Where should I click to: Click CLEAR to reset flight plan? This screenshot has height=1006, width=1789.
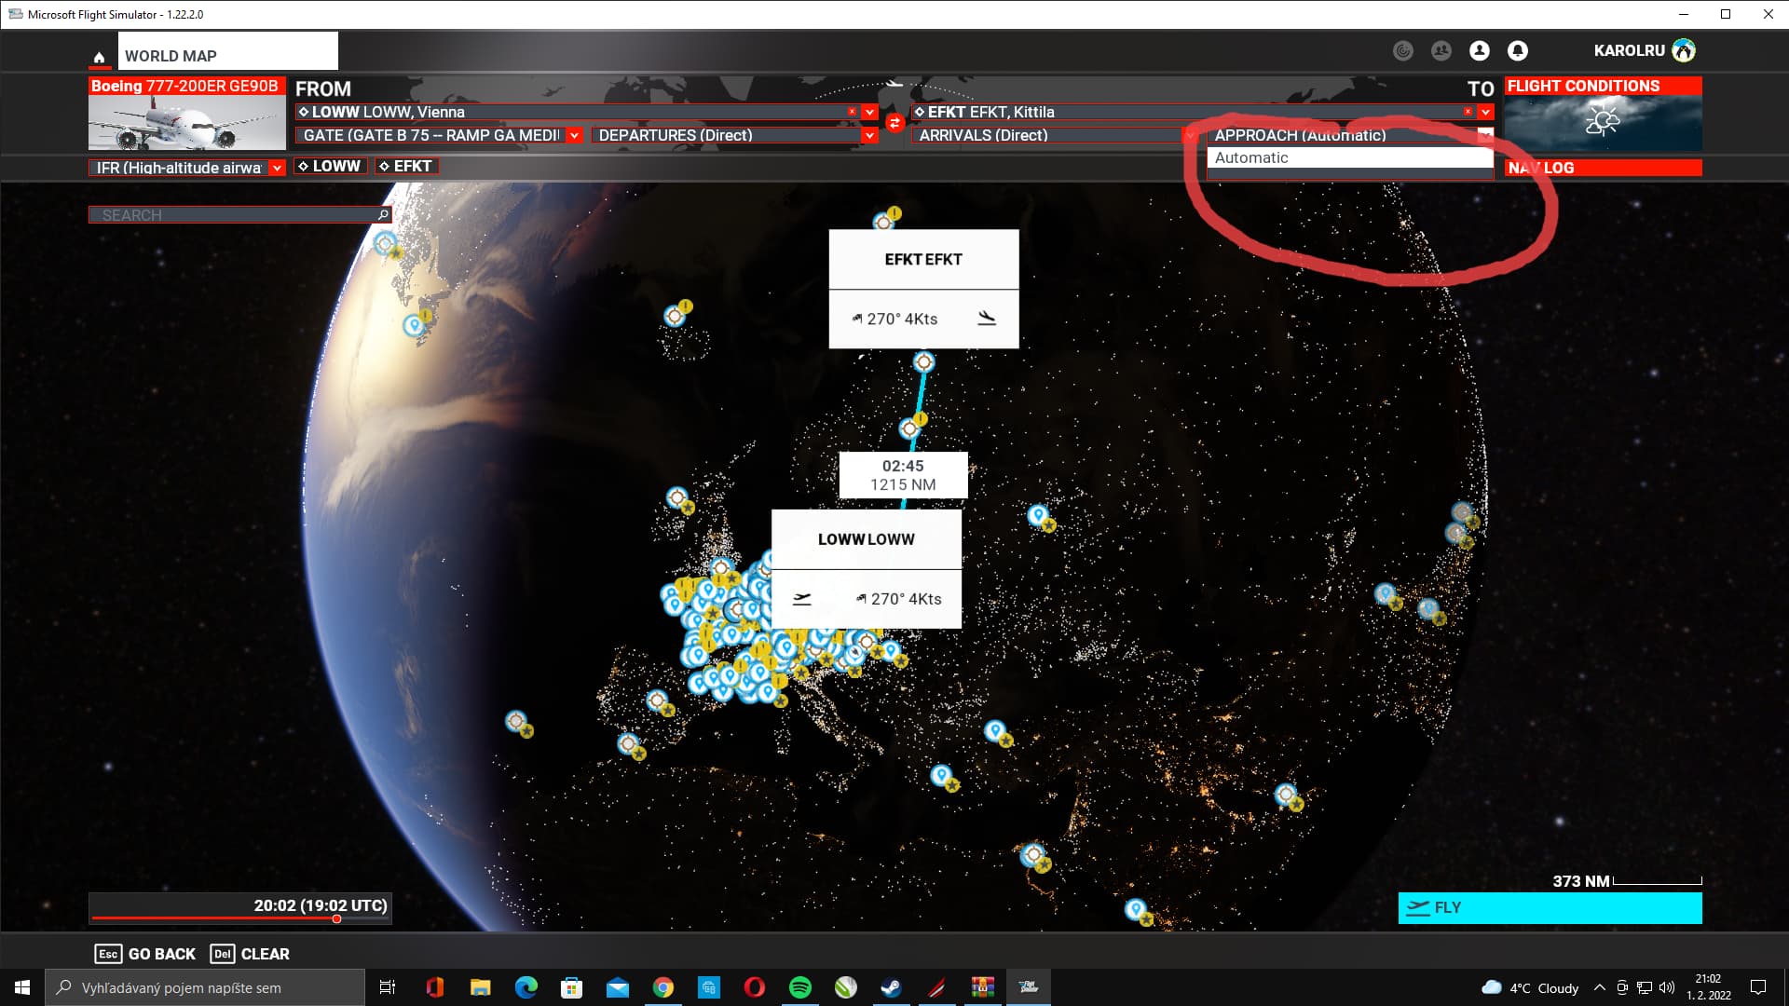[251, 954]
